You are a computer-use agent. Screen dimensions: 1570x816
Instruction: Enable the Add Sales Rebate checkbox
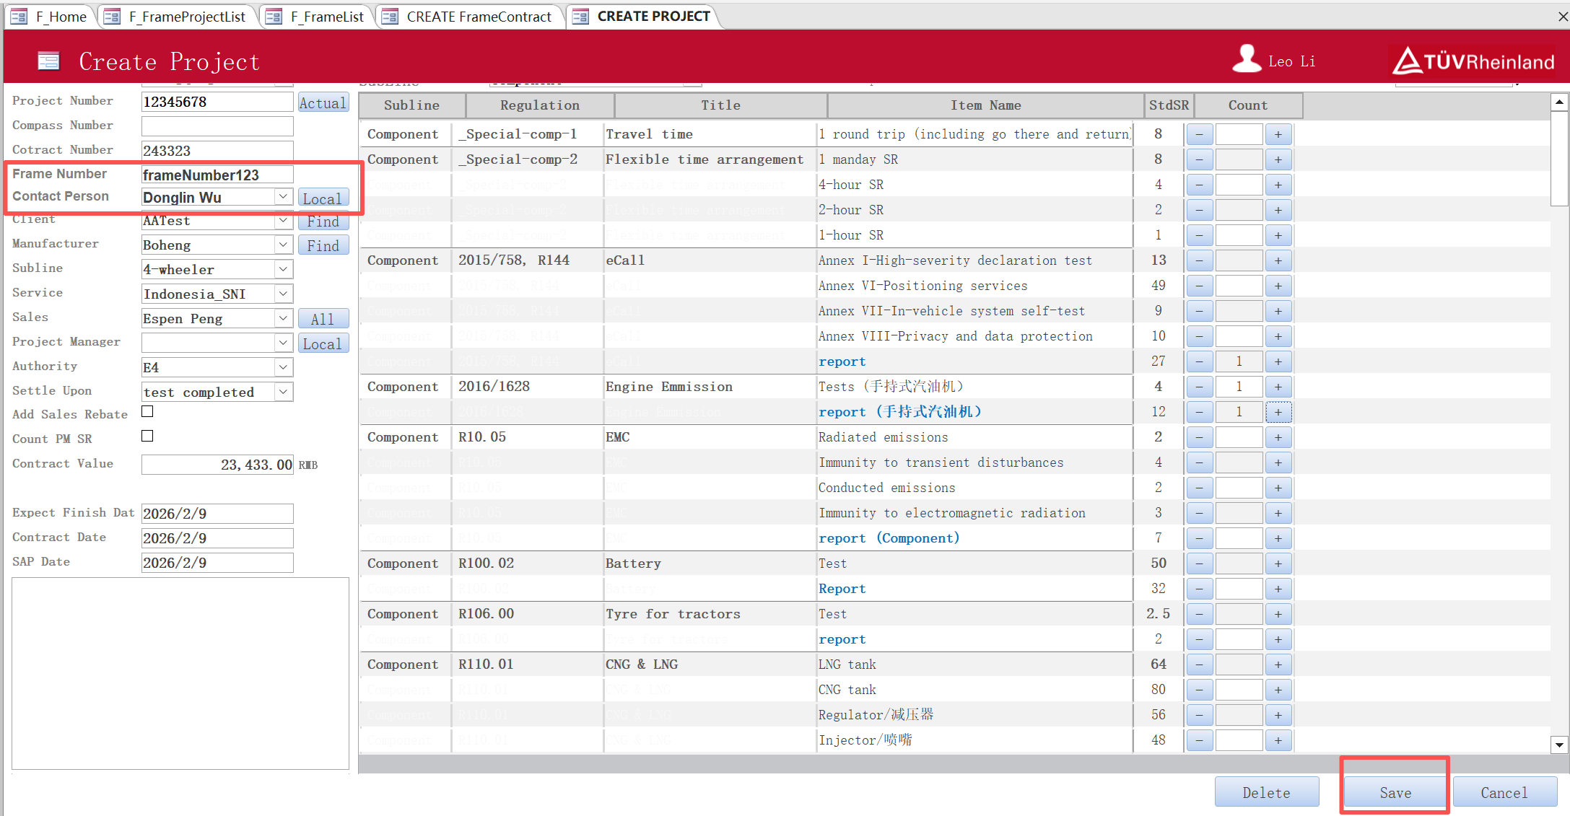click(147, 412)
